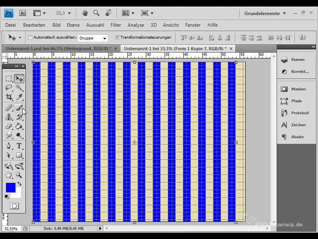Select the Magic Wand tool

click(19, 88)
